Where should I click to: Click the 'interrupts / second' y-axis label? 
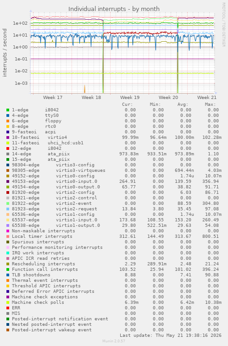[5, 53]
